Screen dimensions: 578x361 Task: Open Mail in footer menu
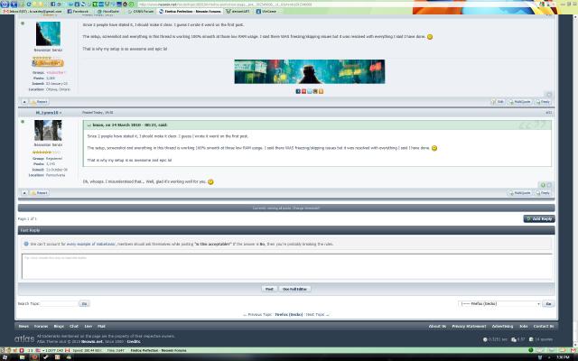click(101, 327)
